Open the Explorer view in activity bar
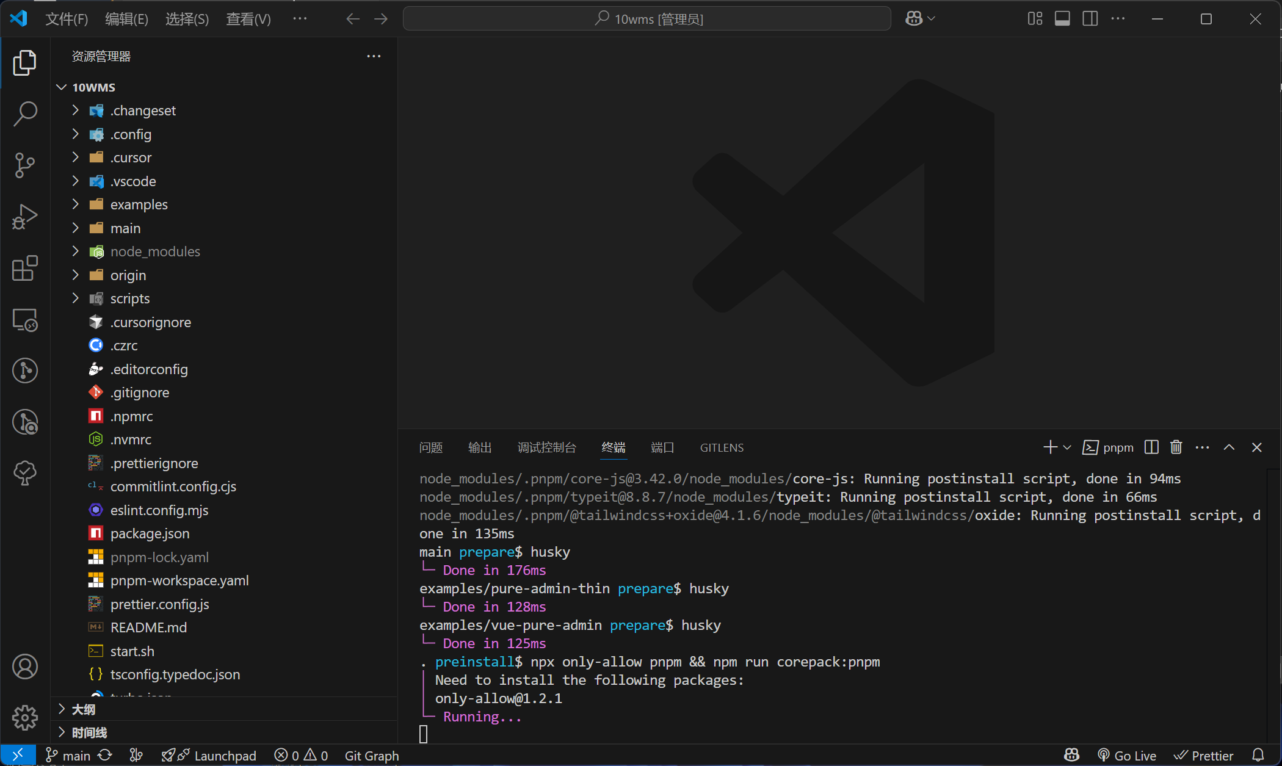Viewport: 1282px width, 766px height. [25, 63]
